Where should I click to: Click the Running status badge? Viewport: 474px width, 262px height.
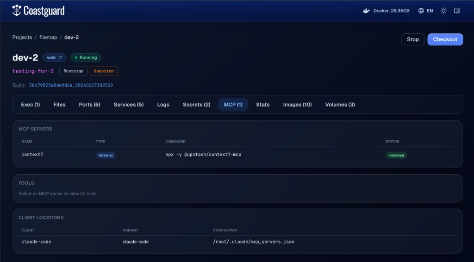[86, 57]
